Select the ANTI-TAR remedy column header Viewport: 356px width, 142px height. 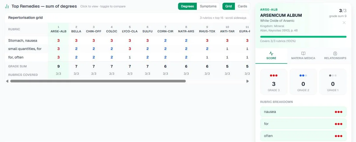click(227, 29)
